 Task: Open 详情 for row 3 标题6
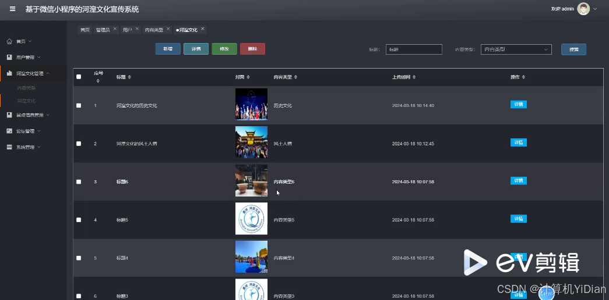tap(519, 181)
